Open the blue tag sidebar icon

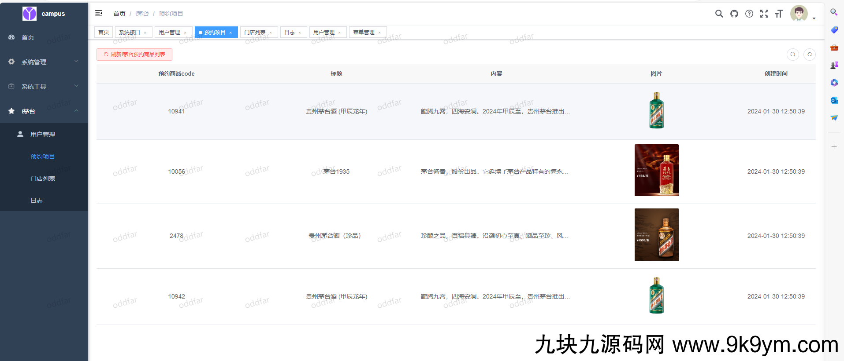834,30
